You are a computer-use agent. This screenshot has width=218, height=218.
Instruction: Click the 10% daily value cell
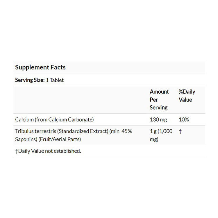pos(184,119)
